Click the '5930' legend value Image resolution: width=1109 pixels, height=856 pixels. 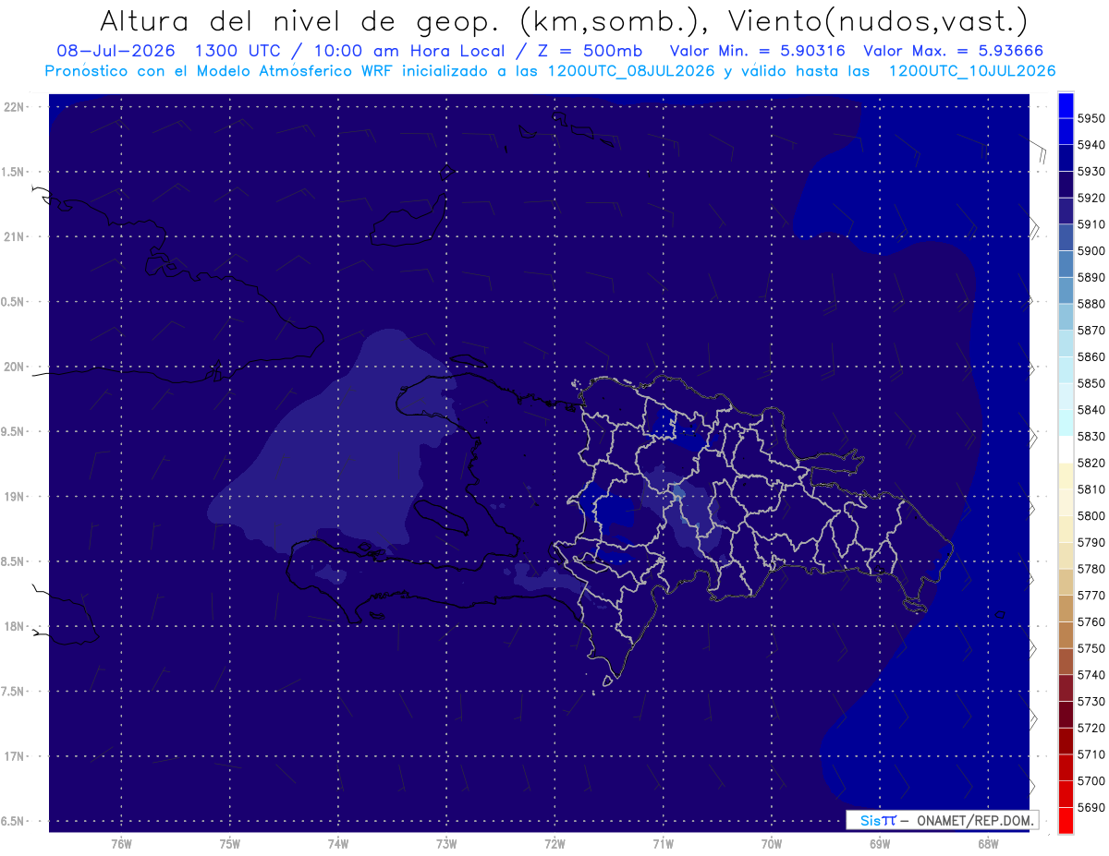pyautogui.click(x=1091, y=172)
